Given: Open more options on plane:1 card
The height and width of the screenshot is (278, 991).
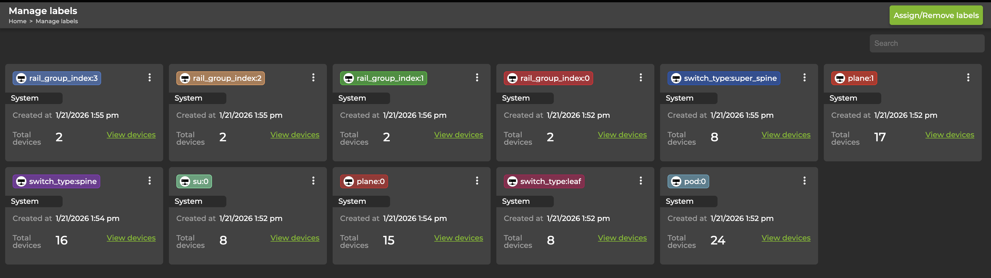Looking at the screenshot, I should (968, 78).
